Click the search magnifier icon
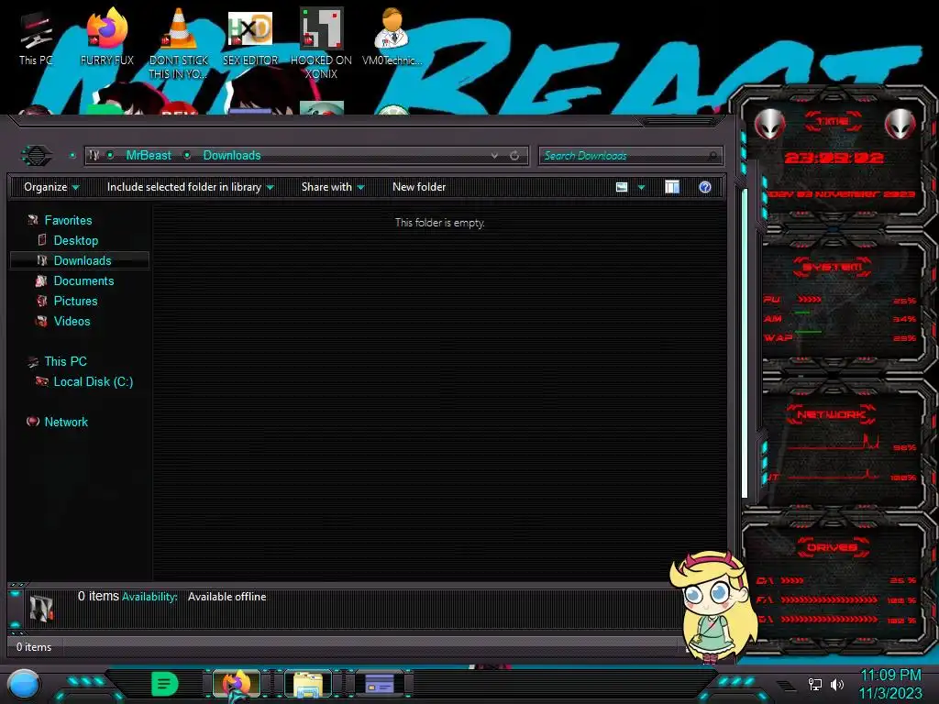 tap(712, 156)
